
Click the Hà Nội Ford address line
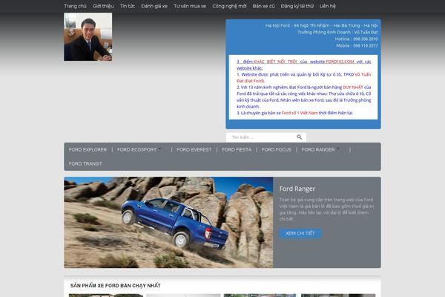click(x=322, y=25)
